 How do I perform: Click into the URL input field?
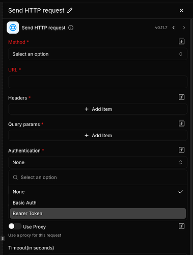(98, 82)
